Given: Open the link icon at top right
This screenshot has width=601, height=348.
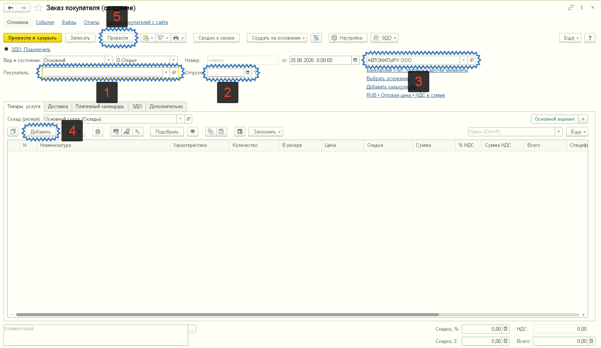Looking at the screenshot, I should click(x=571, y=8).
